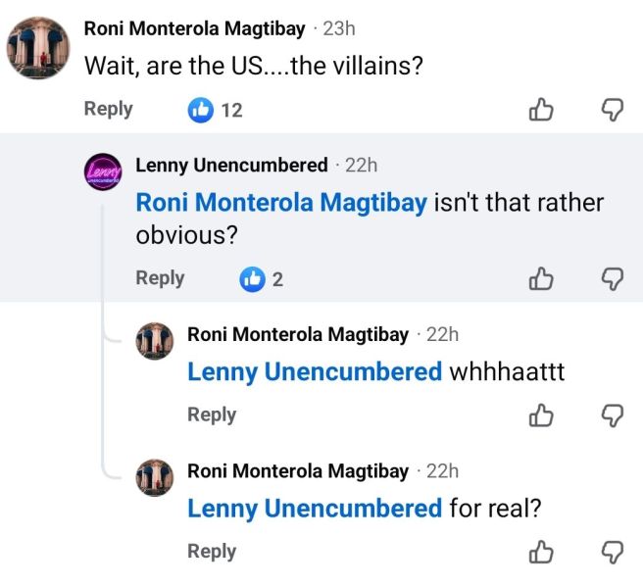Thumbs down Lenny's "isn't that rather obvious?" reply
This screenshot has width=643, height=586.
click(612, 279)
